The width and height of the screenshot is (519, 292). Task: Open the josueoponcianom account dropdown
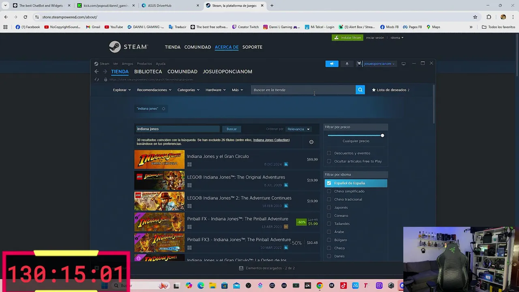point(379,64)
